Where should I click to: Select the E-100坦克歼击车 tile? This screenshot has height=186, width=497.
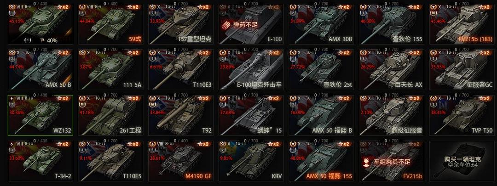(251, 70)
